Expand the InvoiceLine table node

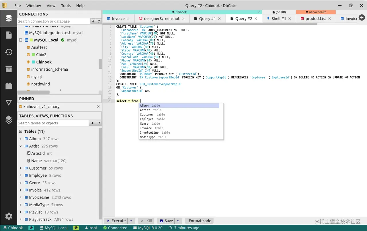tap(21, 197)
